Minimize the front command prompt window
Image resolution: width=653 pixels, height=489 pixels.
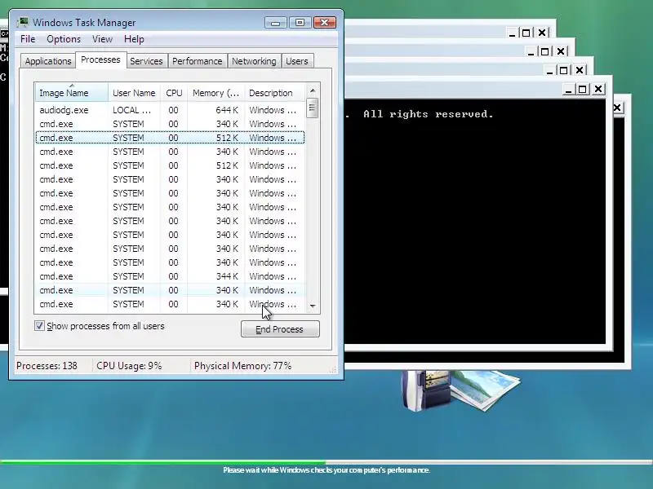pos(568,90)
